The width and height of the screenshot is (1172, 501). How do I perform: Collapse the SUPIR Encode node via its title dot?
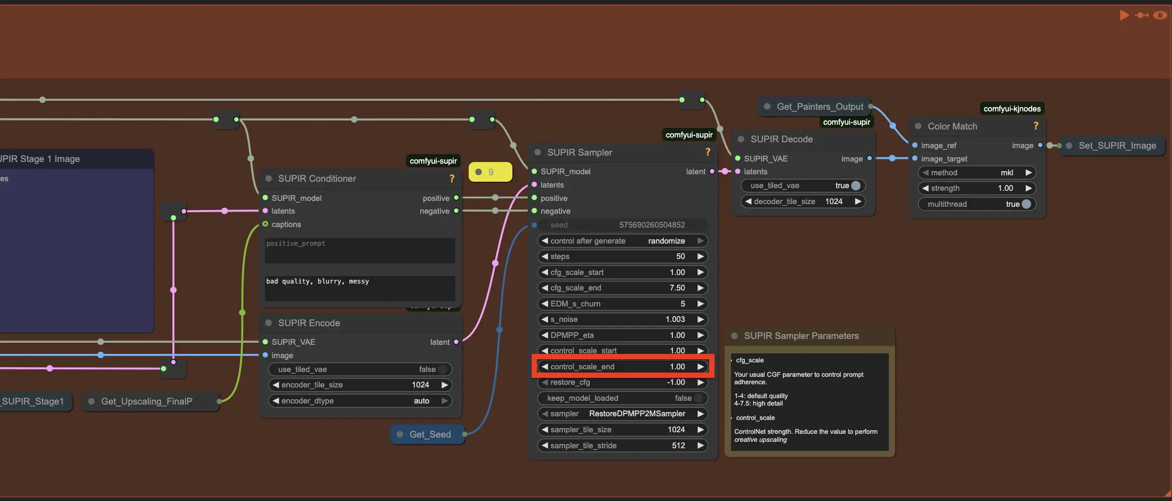pos(268,323)
